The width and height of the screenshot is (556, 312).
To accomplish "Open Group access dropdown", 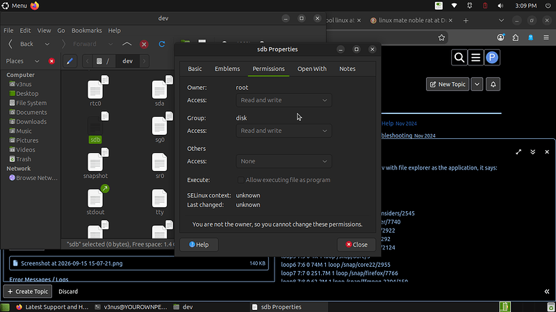I will 284,131.
